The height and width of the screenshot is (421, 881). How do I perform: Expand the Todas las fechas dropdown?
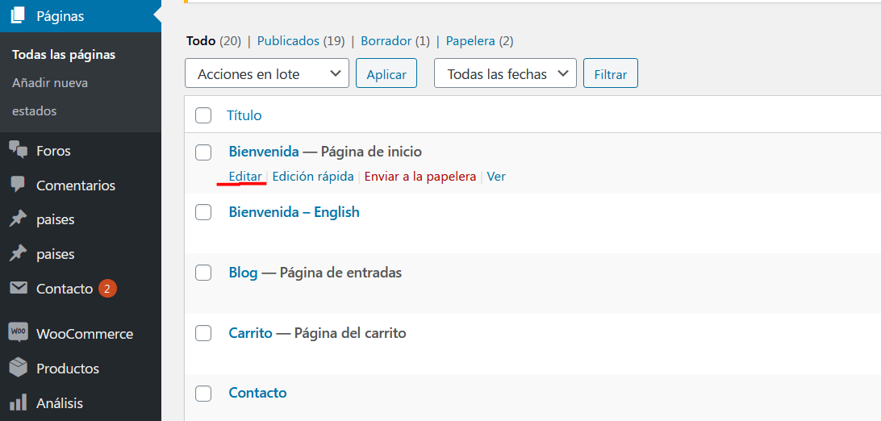coord(505,73)
